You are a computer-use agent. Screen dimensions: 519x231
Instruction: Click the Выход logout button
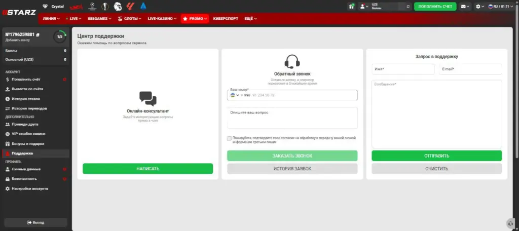(x=36, y=222)
